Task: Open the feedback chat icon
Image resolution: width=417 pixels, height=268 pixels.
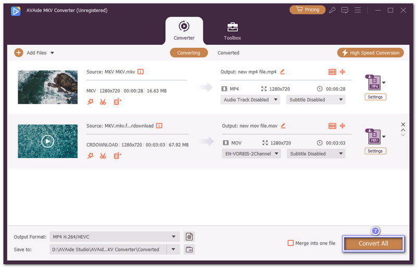Action: coord(345,10)
